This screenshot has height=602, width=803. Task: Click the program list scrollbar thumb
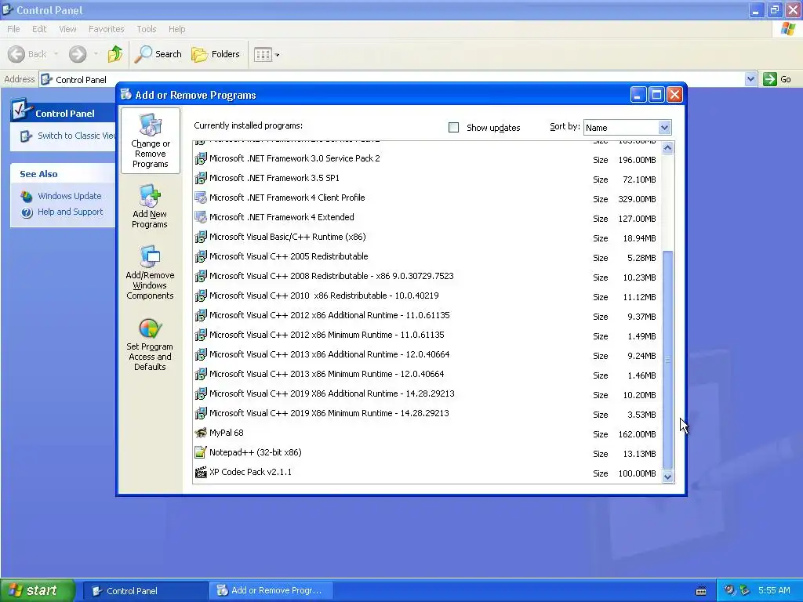(667, 359)
